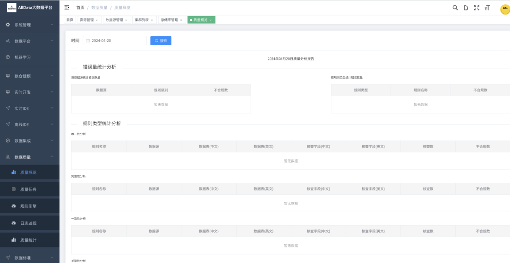Click the AllData logo in sidebar
This screenshot has height=263, width=510.
[11, 8]
